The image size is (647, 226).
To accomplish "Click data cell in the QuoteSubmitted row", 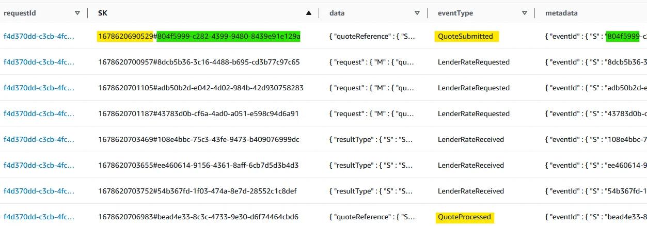I will [x=371, y=36].
